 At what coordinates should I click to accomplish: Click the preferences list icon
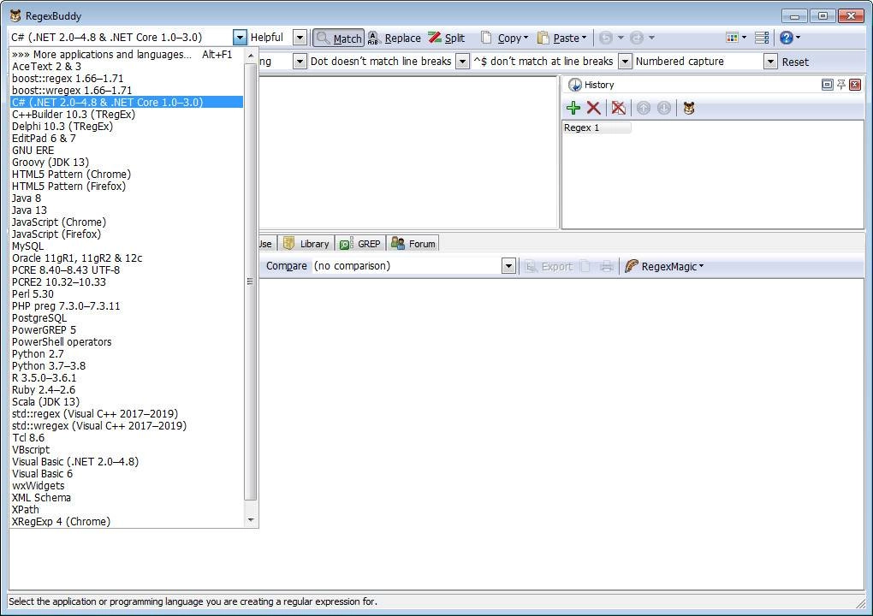coord(762,38)
